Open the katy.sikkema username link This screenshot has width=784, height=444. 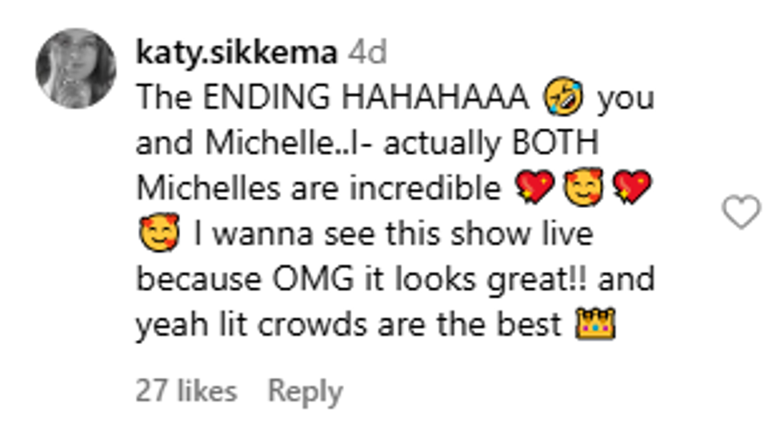click(237, 52)
